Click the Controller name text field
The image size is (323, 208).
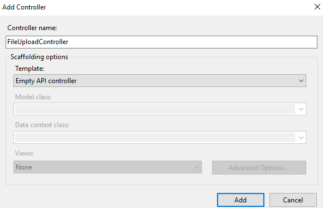point(162,42)
